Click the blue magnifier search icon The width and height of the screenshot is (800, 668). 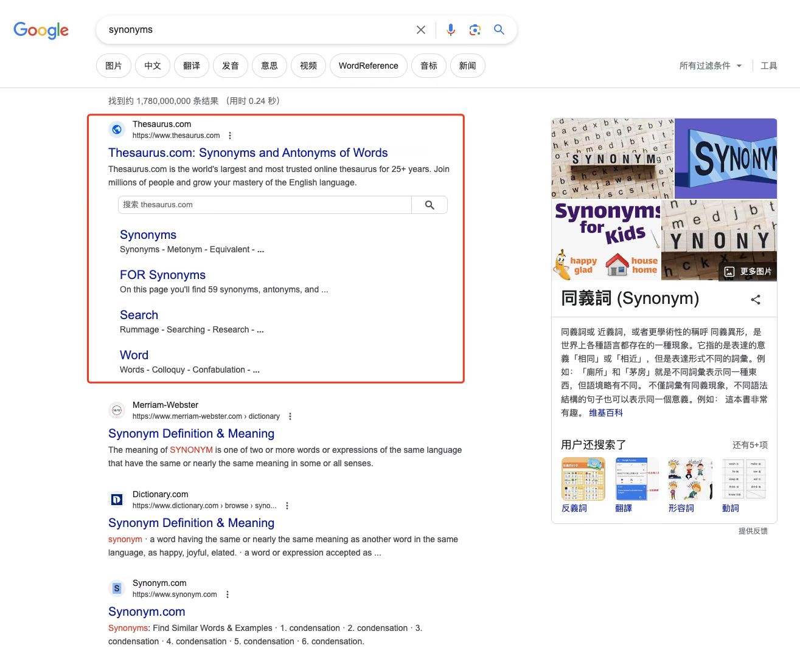499,29
